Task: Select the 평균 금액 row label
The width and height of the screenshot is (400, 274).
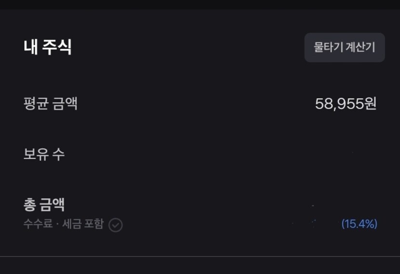Action: click(50, 104)
